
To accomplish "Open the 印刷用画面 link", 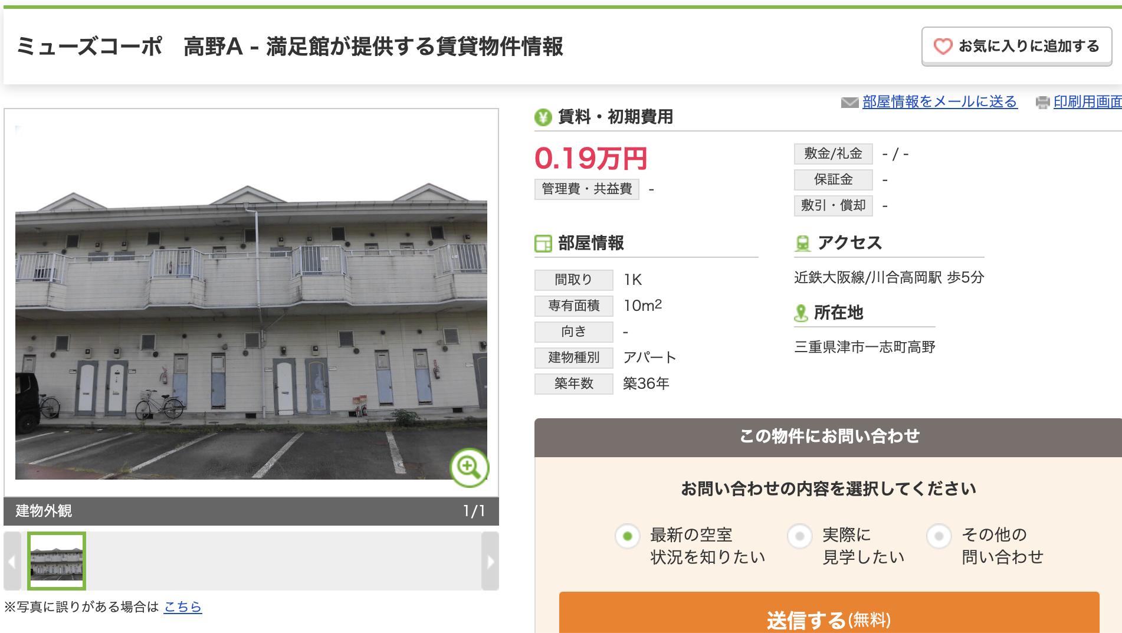I will pos(1088,102).
